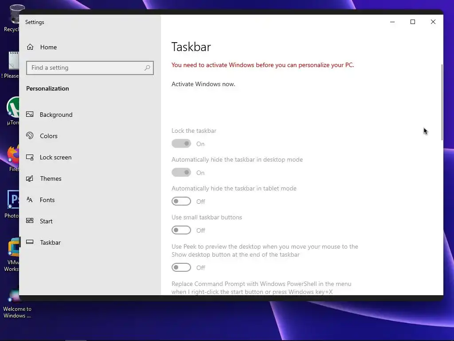Close the Settings window
The width and height of the screenshot is (454, 341).
(x=433, y=22)
